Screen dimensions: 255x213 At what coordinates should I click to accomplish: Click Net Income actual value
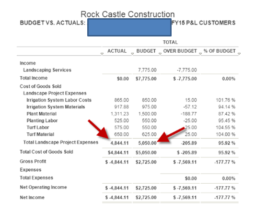(117, 197)
